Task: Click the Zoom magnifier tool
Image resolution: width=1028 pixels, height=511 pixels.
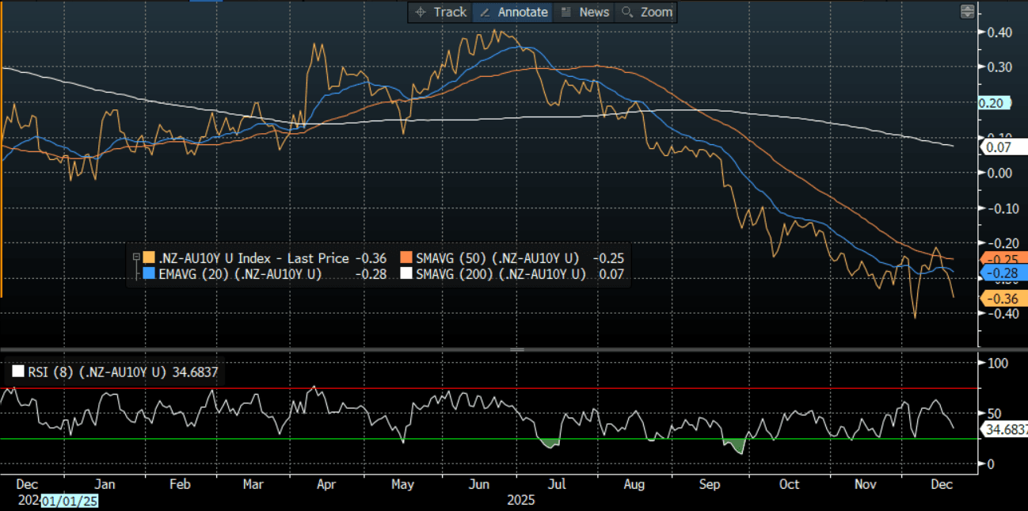Action: coord(647,12)
